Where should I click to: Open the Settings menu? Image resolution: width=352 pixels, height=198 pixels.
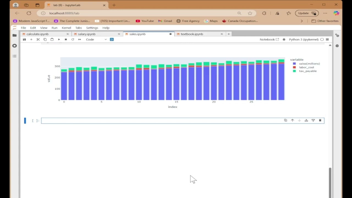tap(92, 28)
